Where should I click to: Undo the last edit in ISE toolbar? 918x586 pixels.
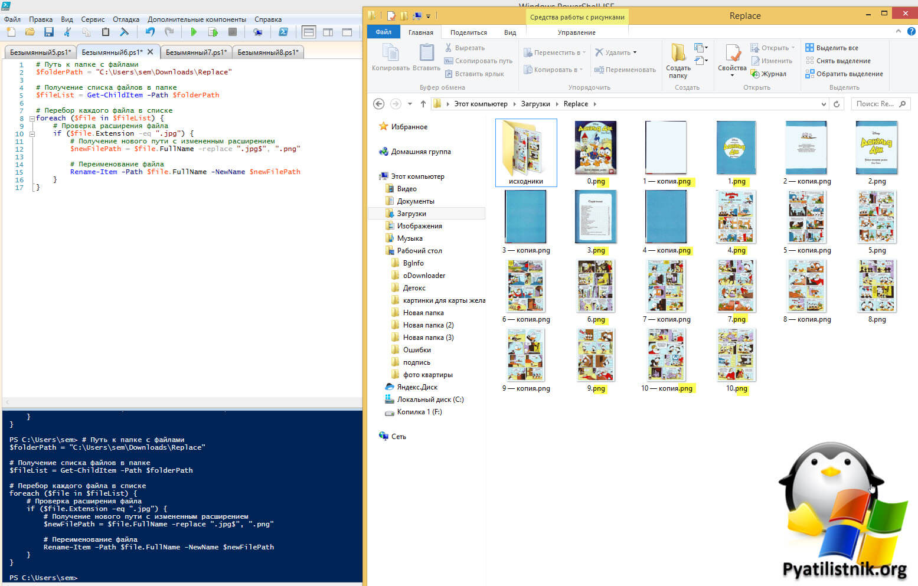[x=150, y=32]
